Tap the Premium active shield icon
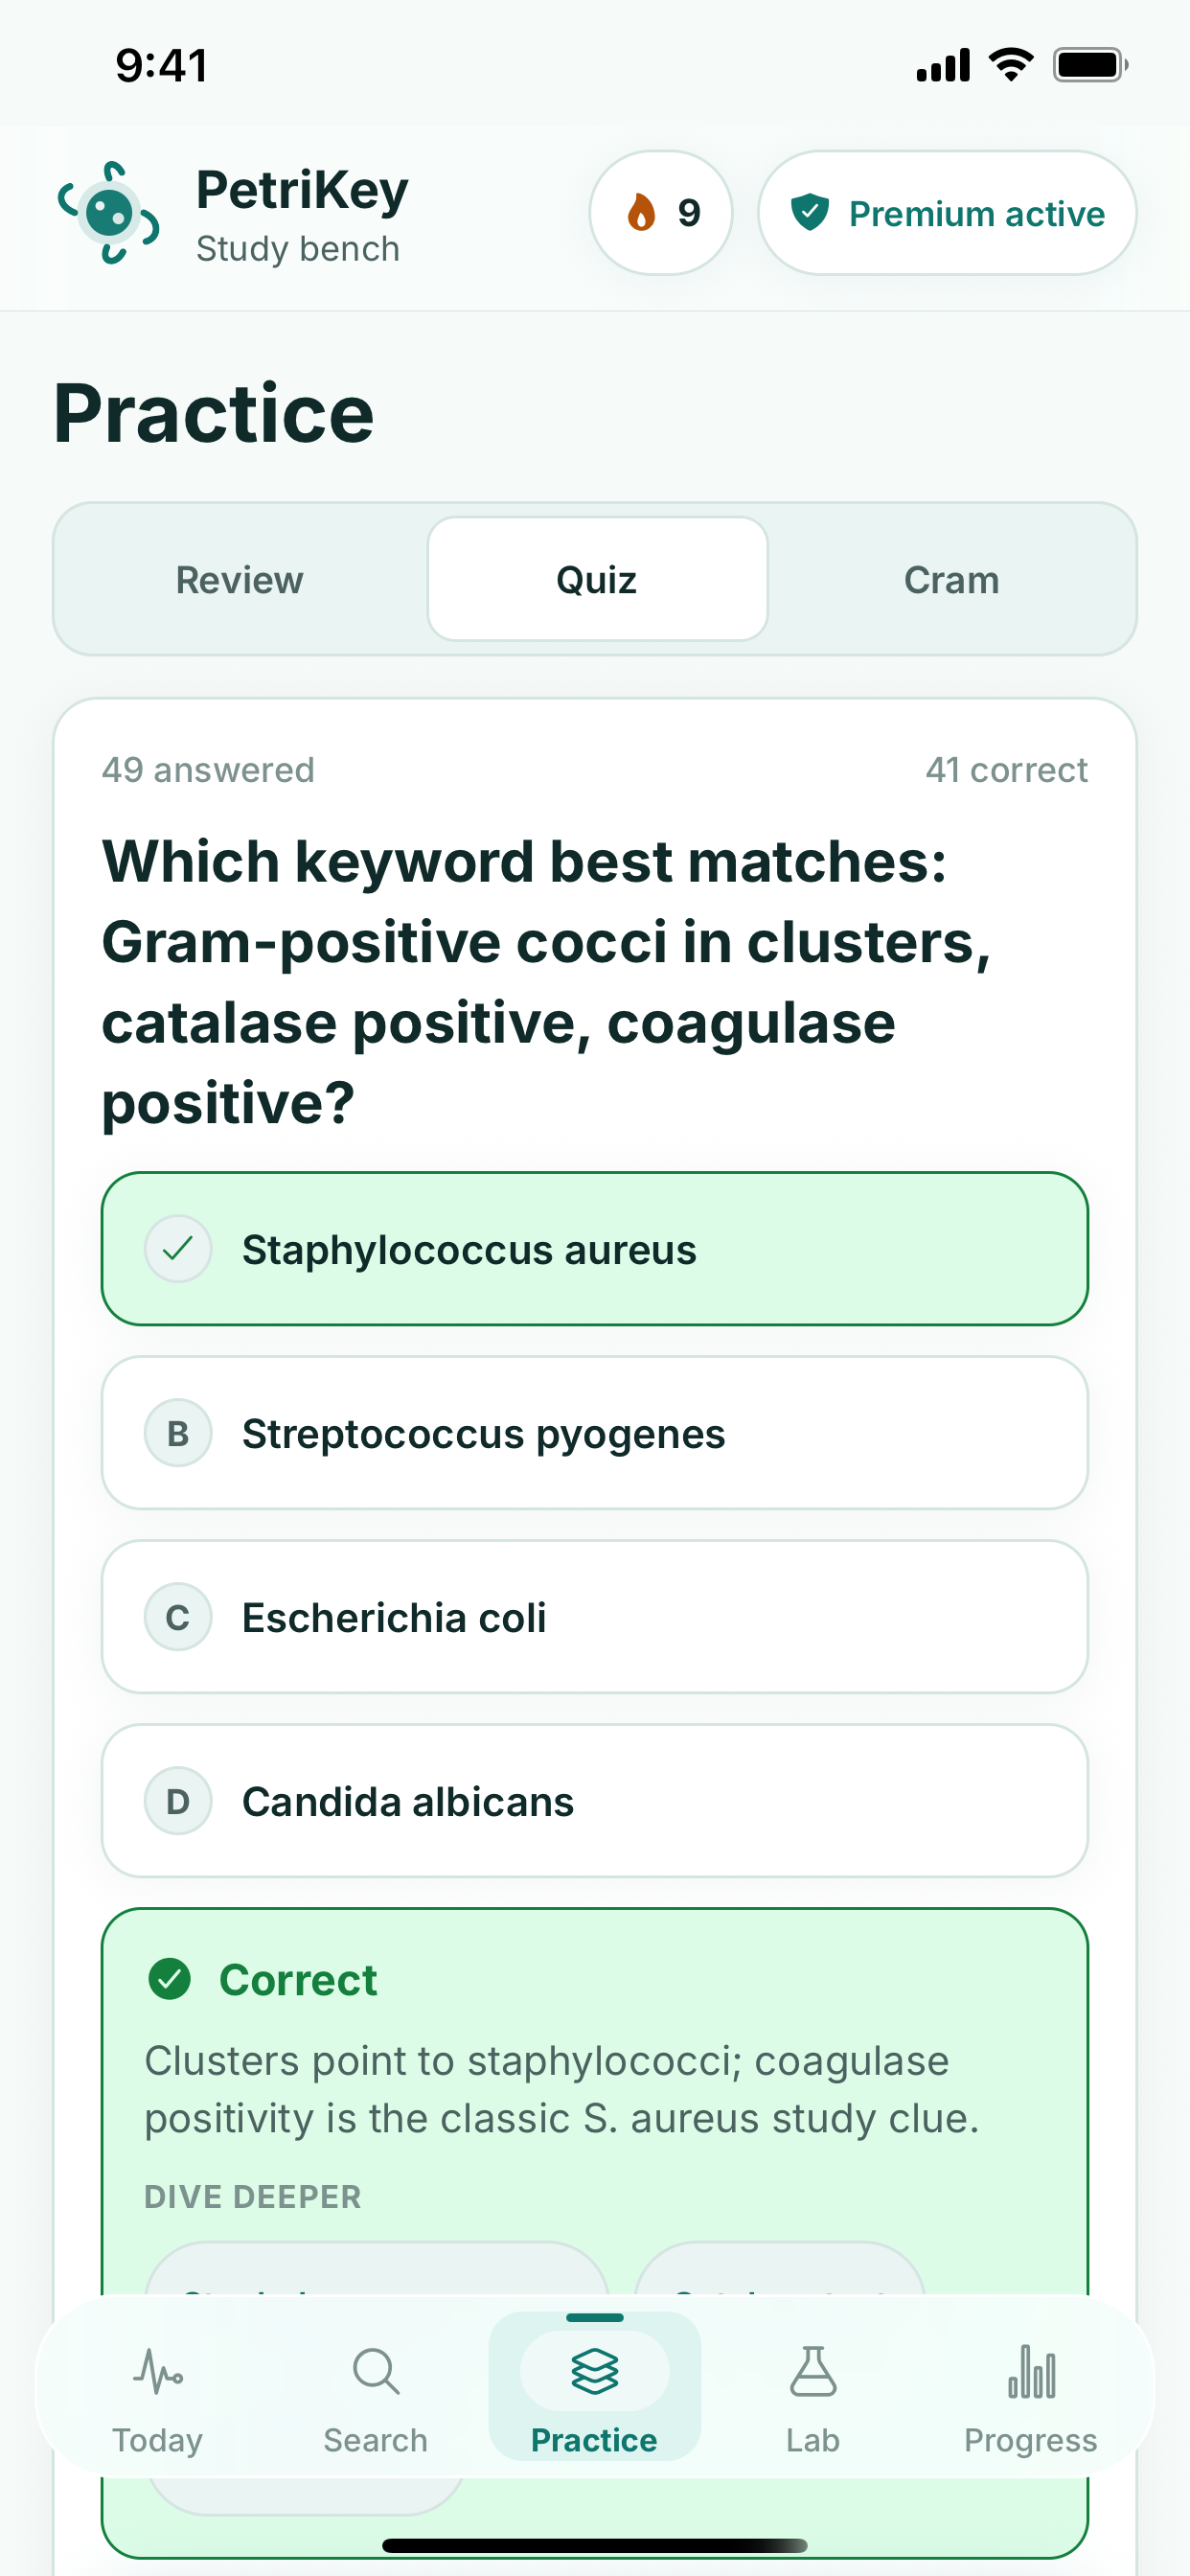 pyautogui.click(x=809, y=213)
